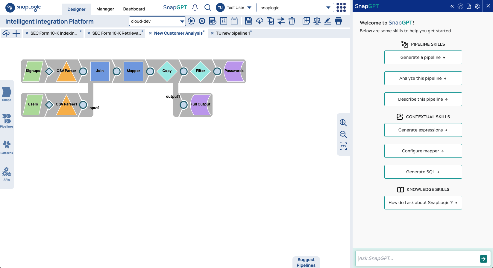Zoom in on the canvas
The width and height of the screenshot is (493, 268).
(343, 122)
